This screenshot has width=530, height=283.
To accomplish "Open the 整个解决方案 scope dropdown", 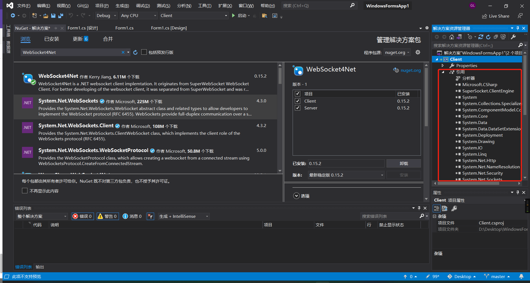I will (42, 216).
